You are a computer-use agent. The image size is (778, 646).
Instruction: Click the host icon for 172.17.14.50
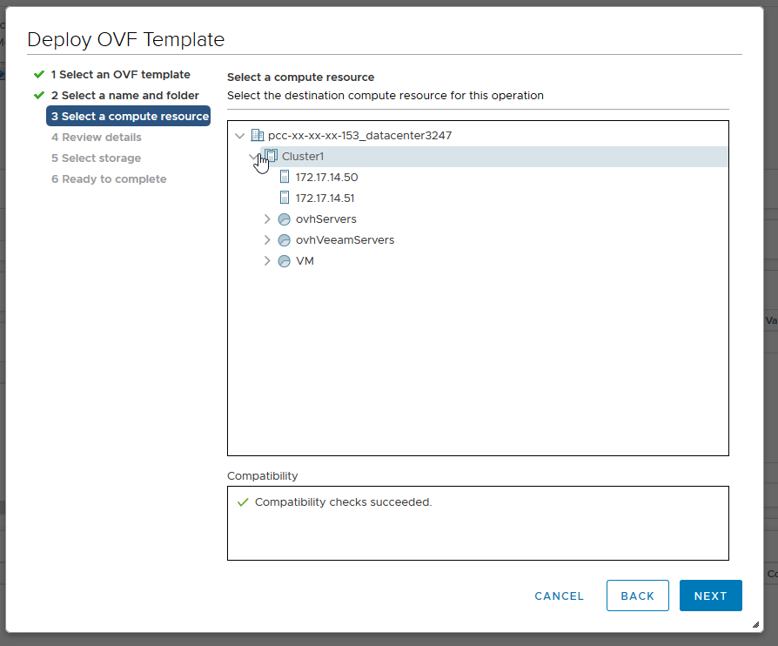[x=285, y=178]
